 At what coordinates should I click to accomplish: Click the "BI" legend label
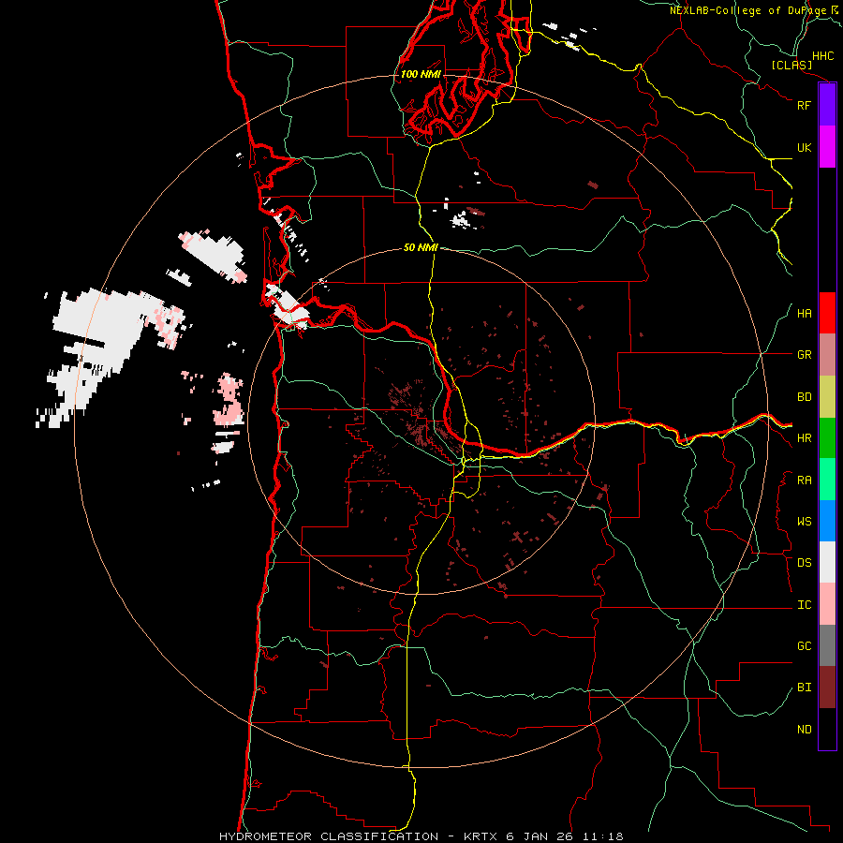(x=804, y=688)
